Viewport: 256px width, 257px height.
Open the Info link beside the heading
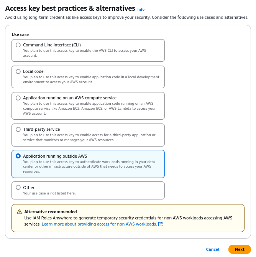[x=141, y=9]
